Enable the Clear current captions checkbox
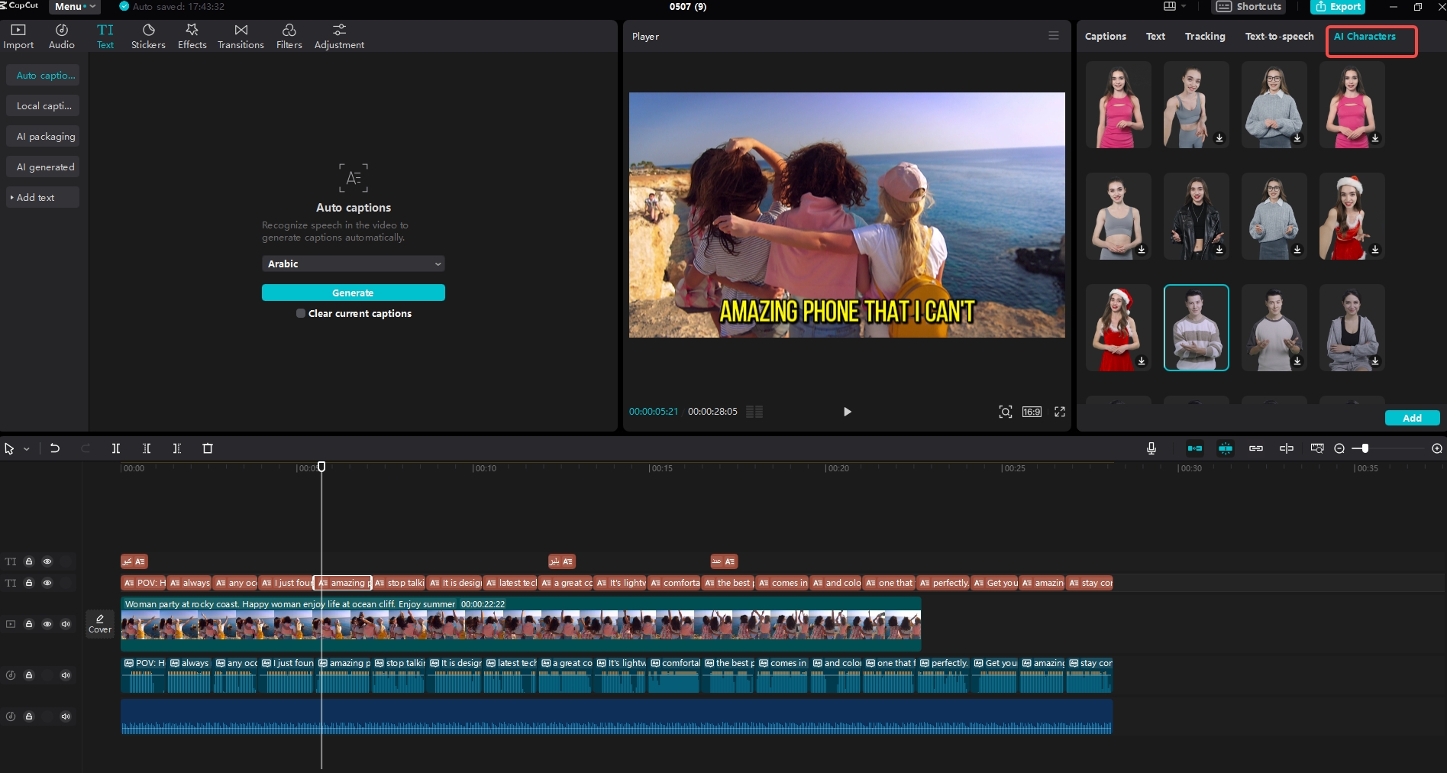This screenshot has height=773, width=1447. tap(301, 313)
